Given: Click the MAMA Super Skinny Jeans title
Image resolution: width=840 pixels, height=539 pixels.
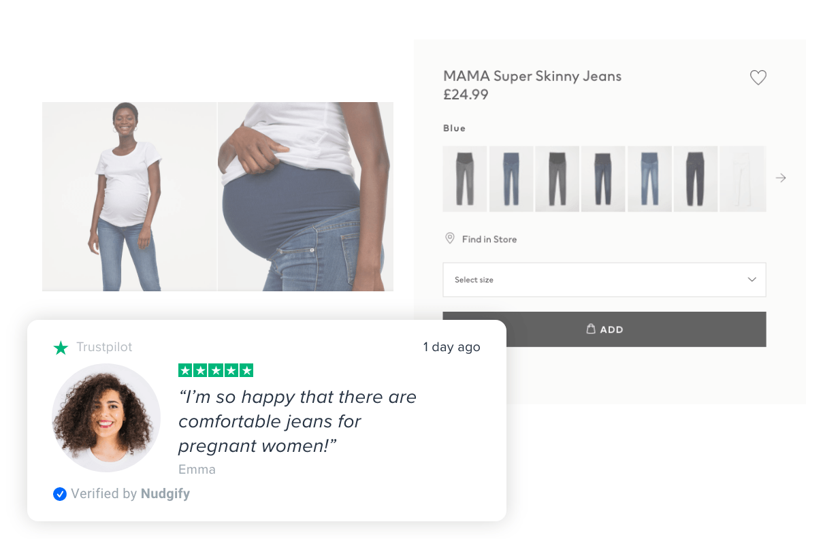Looking at the screenshot, I should [532, 76].
